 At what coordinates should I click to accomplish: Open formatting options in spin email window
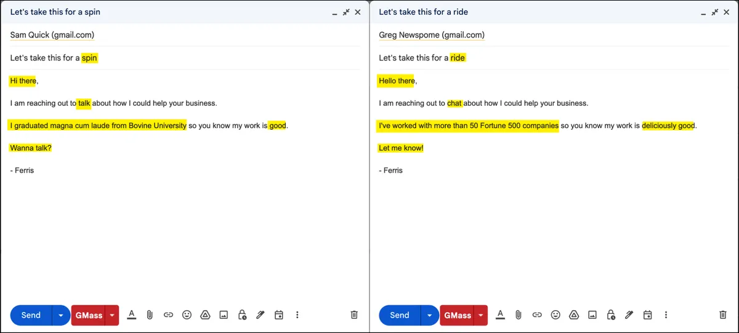point(131,315)
